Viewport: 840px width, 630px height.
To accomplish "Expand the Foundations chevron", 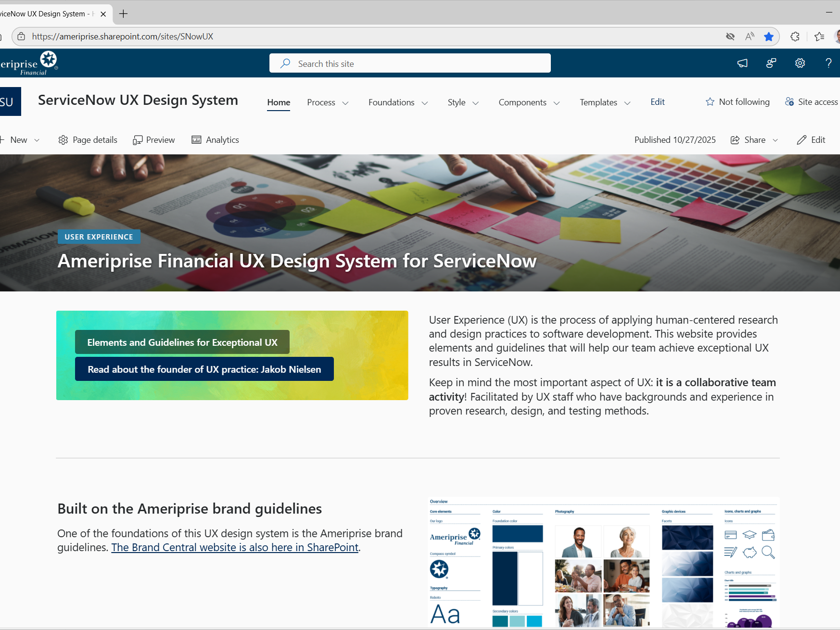I will click(425, 103).
